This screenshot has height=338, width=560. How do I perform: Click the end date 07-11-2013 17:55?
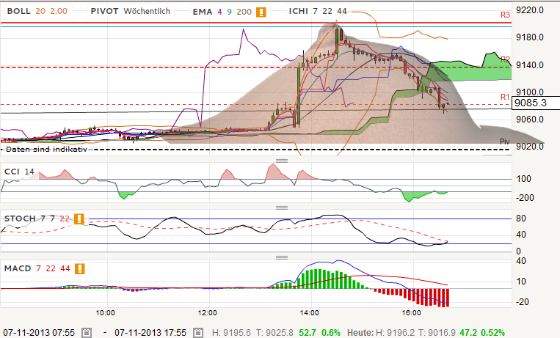click(x=150, y=333)
